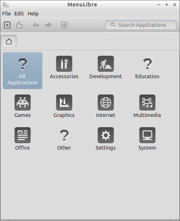This screenshot has width=180, height=221.
Task: Open the Edit menu
Action: point(19,14)
